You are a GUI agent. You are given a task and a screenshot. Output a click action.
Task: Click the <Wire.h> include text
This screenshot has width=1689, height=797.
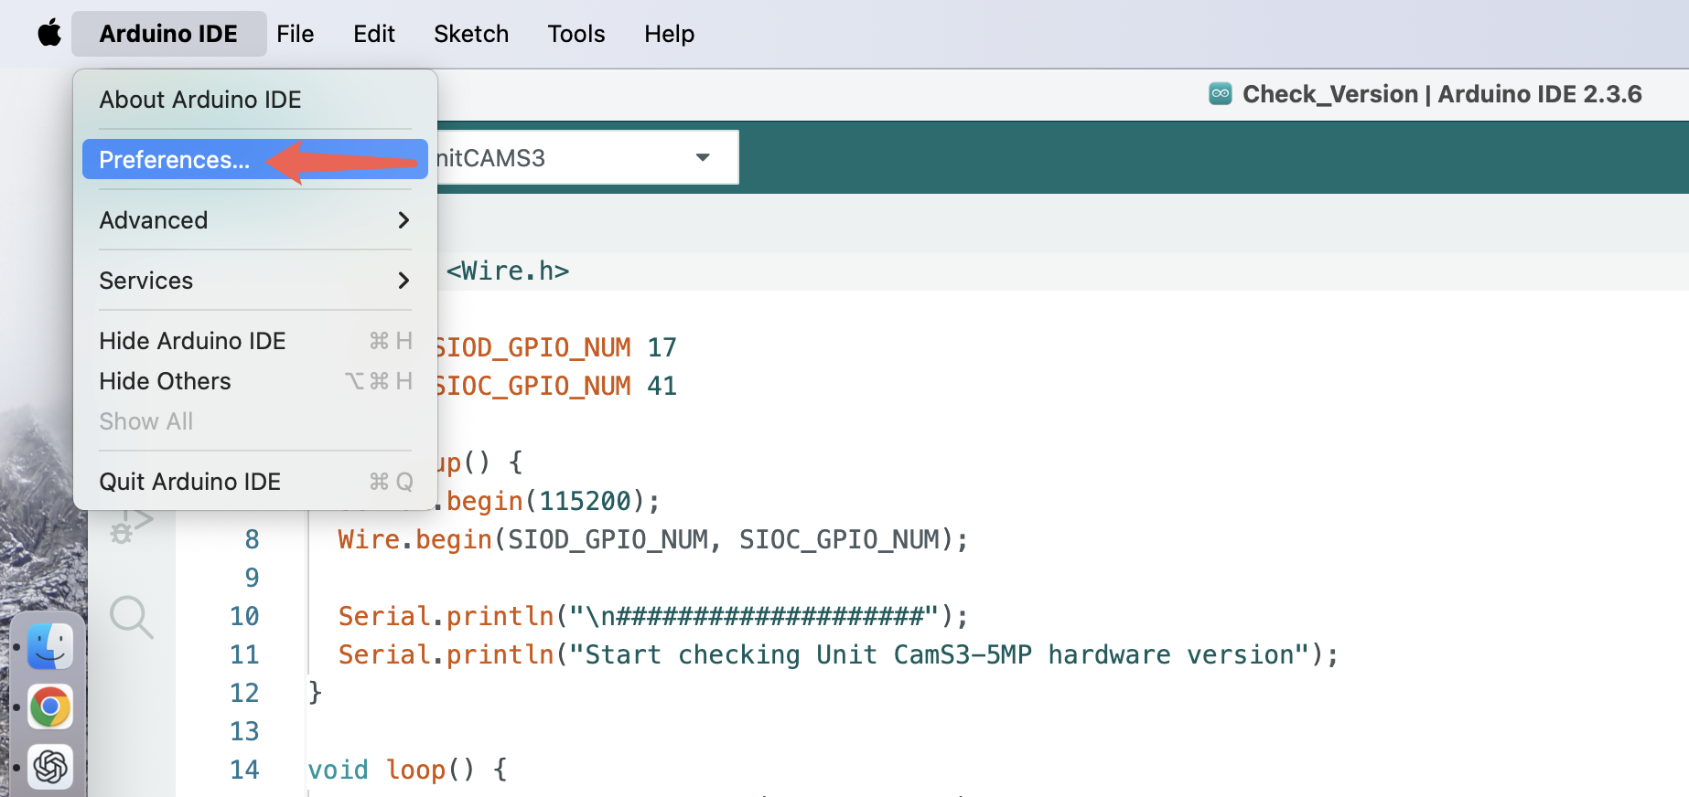click(x=508, y=271)
